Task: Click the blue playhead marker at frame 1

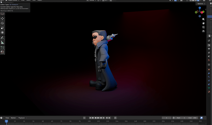Action: click(6, 121)
